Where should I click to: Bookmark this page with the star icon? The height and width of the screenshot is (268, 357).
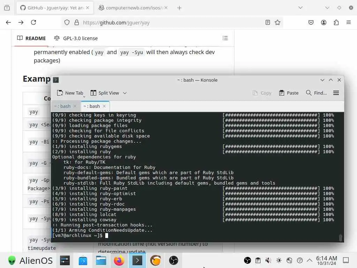pyautogui.click(x=277, y=22)
